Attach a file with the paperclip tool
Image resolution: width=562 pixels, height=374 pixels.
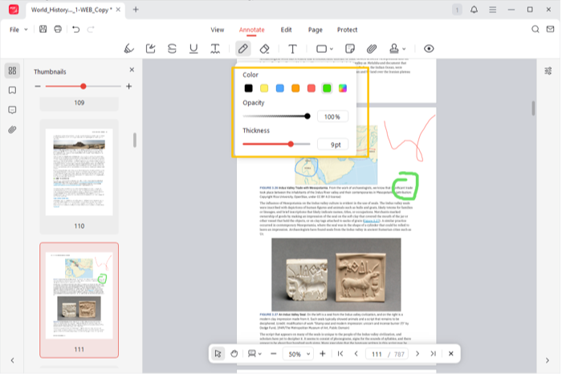pos(372,49)
